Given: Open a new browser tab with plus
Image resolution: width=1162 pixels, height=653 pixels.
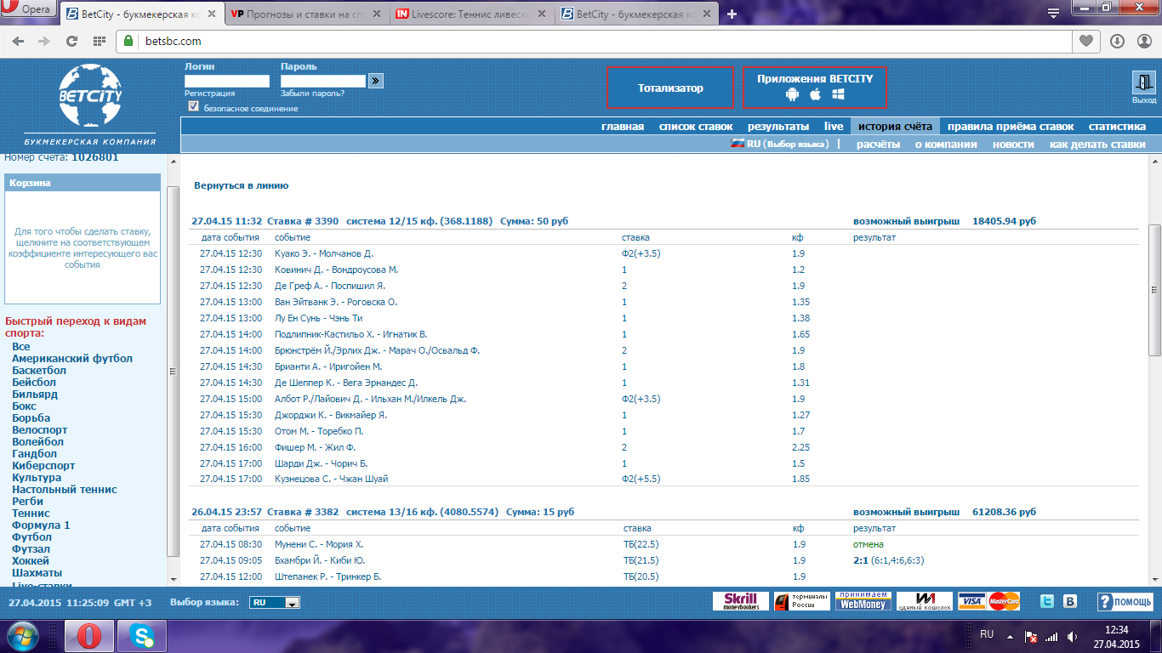Looking at the screenshot, I should click(732, 14).
